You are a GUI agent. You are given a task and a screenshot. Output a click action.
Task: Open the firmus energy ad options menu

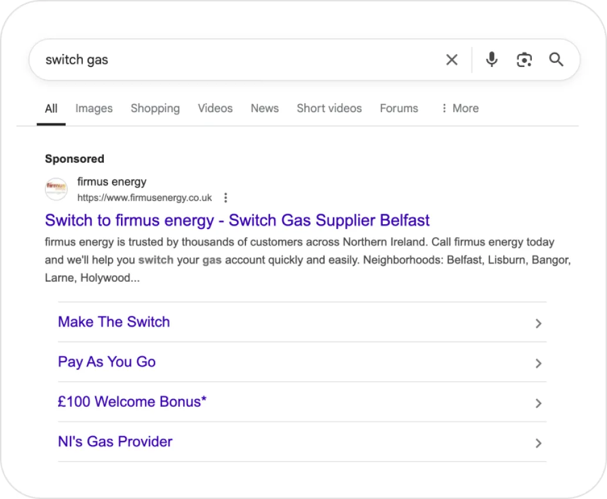(x=225, y=198)
